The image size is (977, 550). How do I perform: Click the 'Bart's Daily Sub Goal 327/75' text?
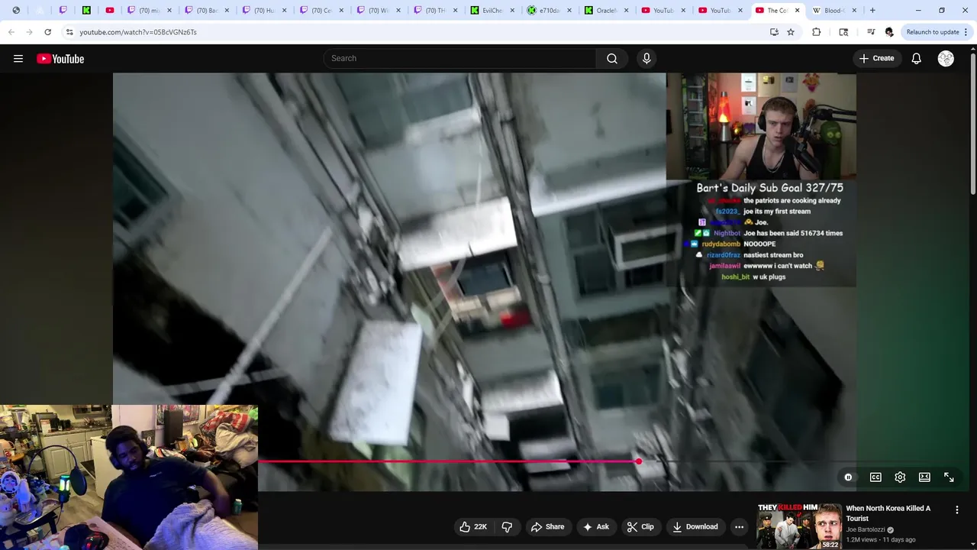coord(769,188)
